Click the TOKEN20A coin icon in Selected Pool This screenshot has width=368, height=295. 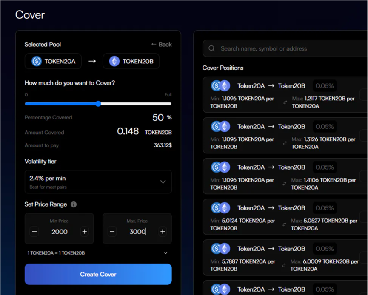(x=37, y=62)
